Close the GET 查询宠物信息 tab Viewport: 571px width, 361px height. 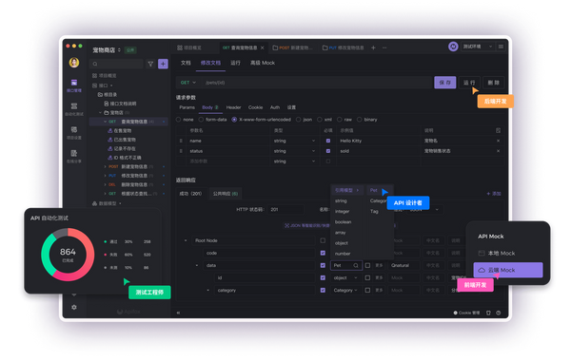tap(263, 47)
